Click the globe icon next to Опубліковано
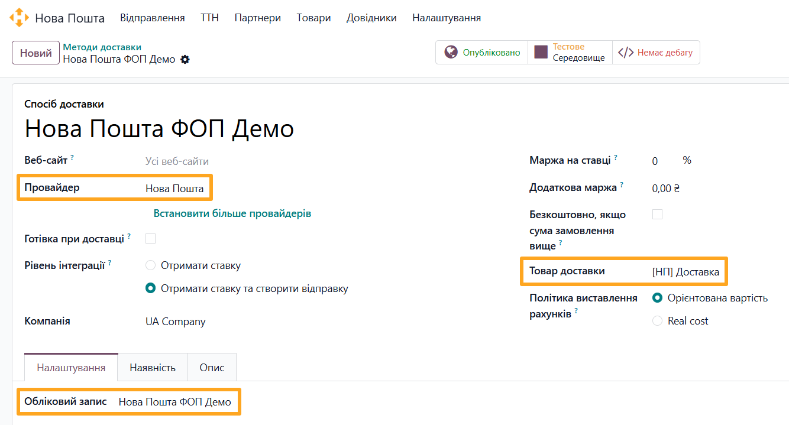The width and height of the screenshot is (789, 425). (451, 52)
